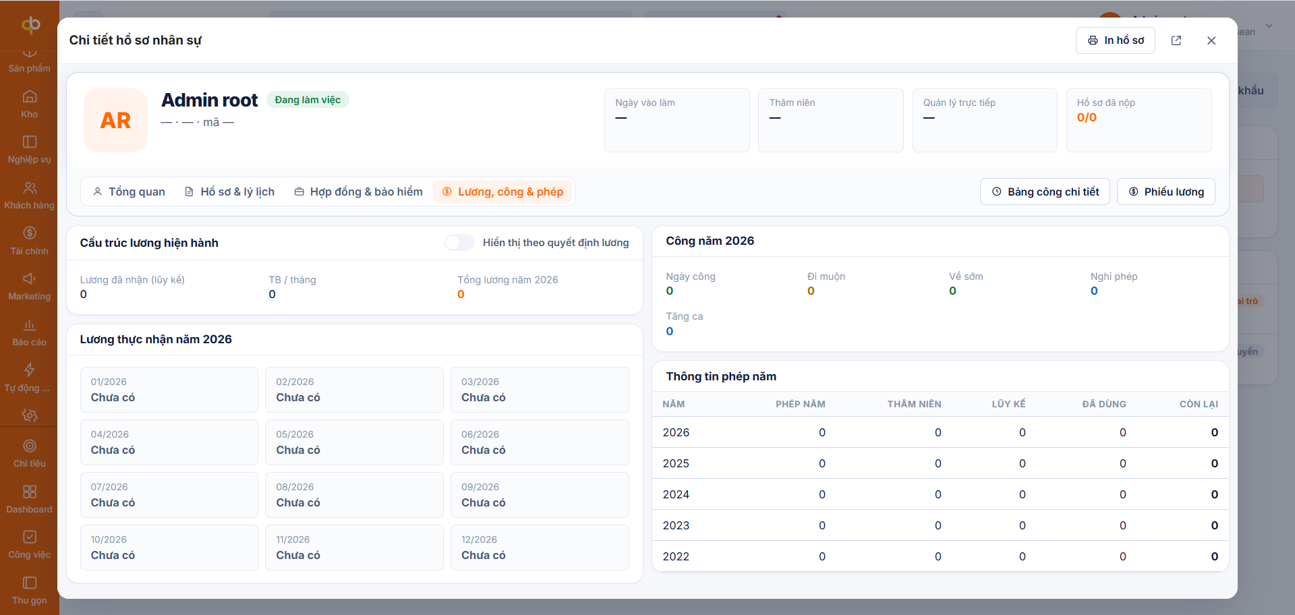Switch to Tổng quan tab
The height and width of the screenshot is (615, 1295).
[x=129, y=192]
